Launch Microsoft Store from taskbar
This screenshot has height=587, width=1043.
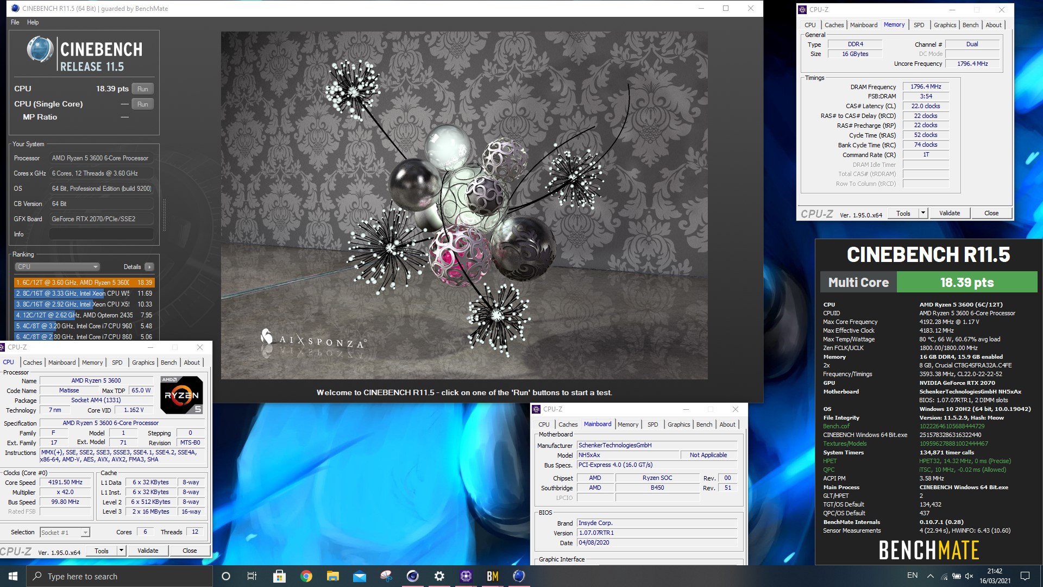click(279, 576)
